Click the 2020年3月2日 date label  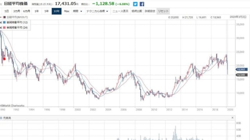coord(238,17)
